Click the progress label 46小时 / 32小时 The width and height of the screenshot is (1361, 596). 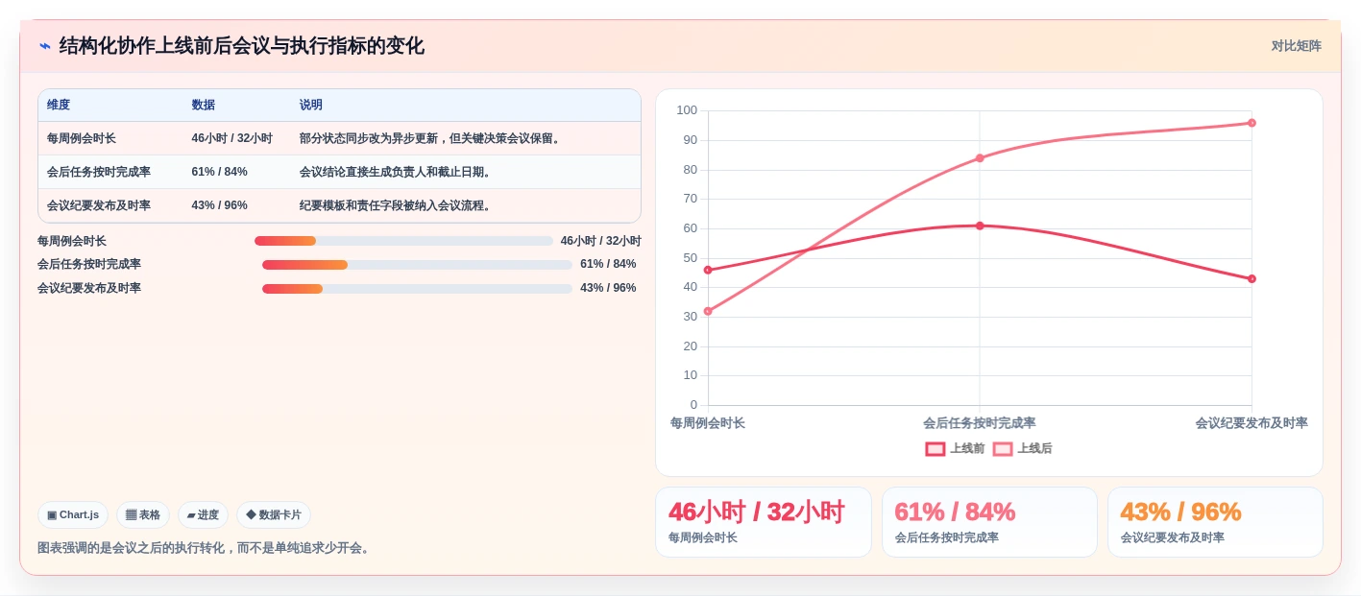pos(600,241)
